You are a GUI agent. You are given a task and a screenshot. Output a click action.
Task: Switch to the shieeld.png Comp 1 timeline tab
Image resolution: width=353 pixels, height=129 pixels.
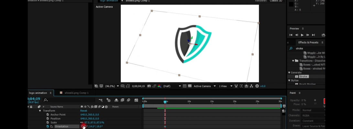pyautogui.click(x=76, y=93)
